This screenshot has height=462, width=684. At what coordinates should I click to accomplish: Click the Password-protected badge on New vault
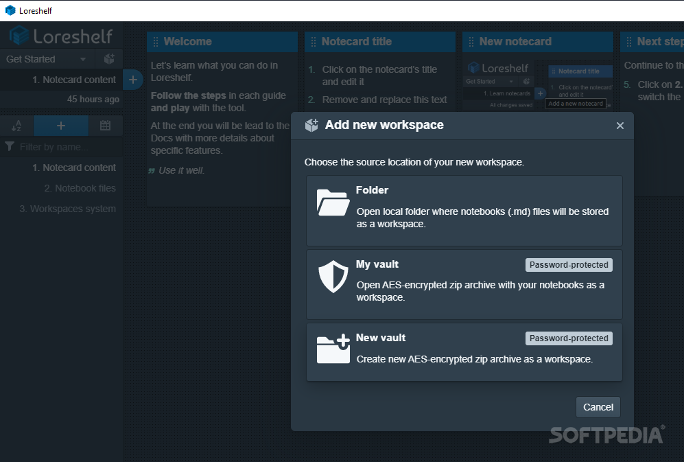tap(569, 338)
